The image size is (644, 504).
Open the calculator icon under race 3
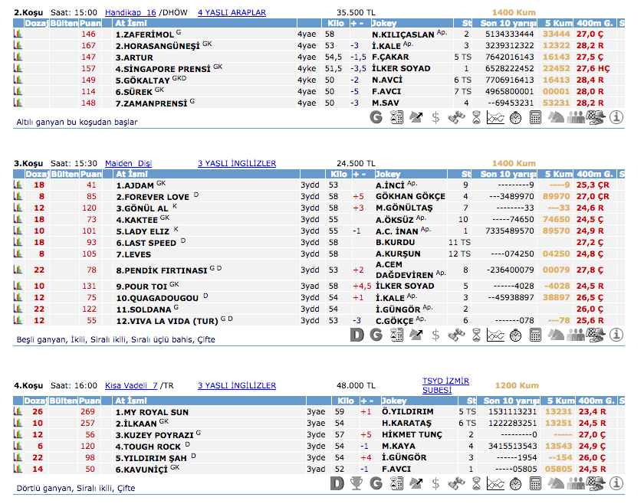click(535, 335)
